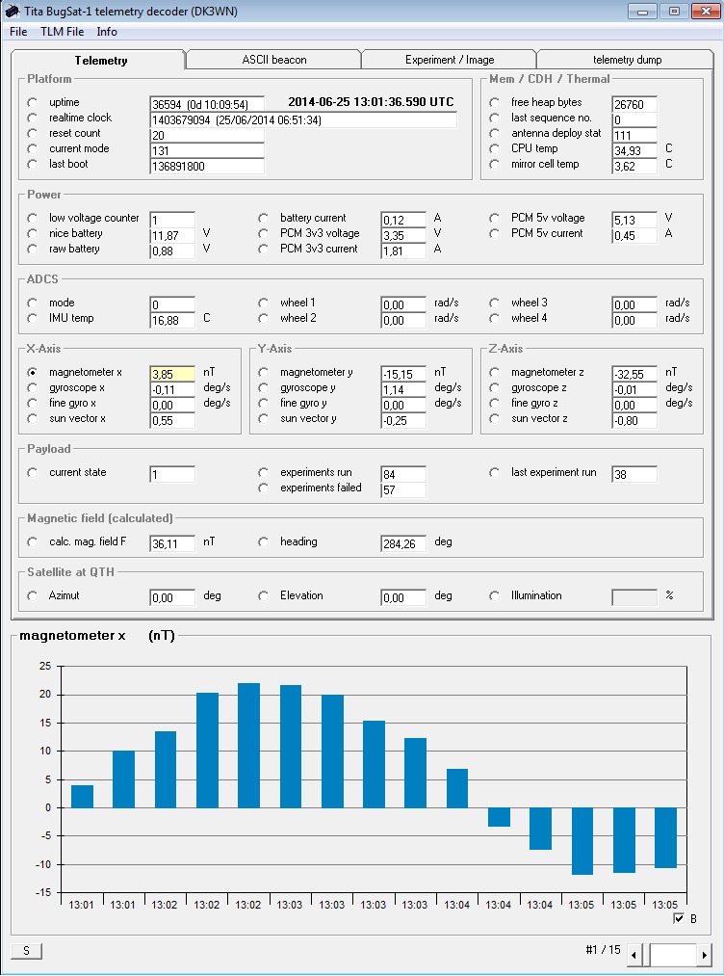Screen dimensions: 724x976
Task: Choose the PCM 5v voltage radio button
Action: coord(495,219)
